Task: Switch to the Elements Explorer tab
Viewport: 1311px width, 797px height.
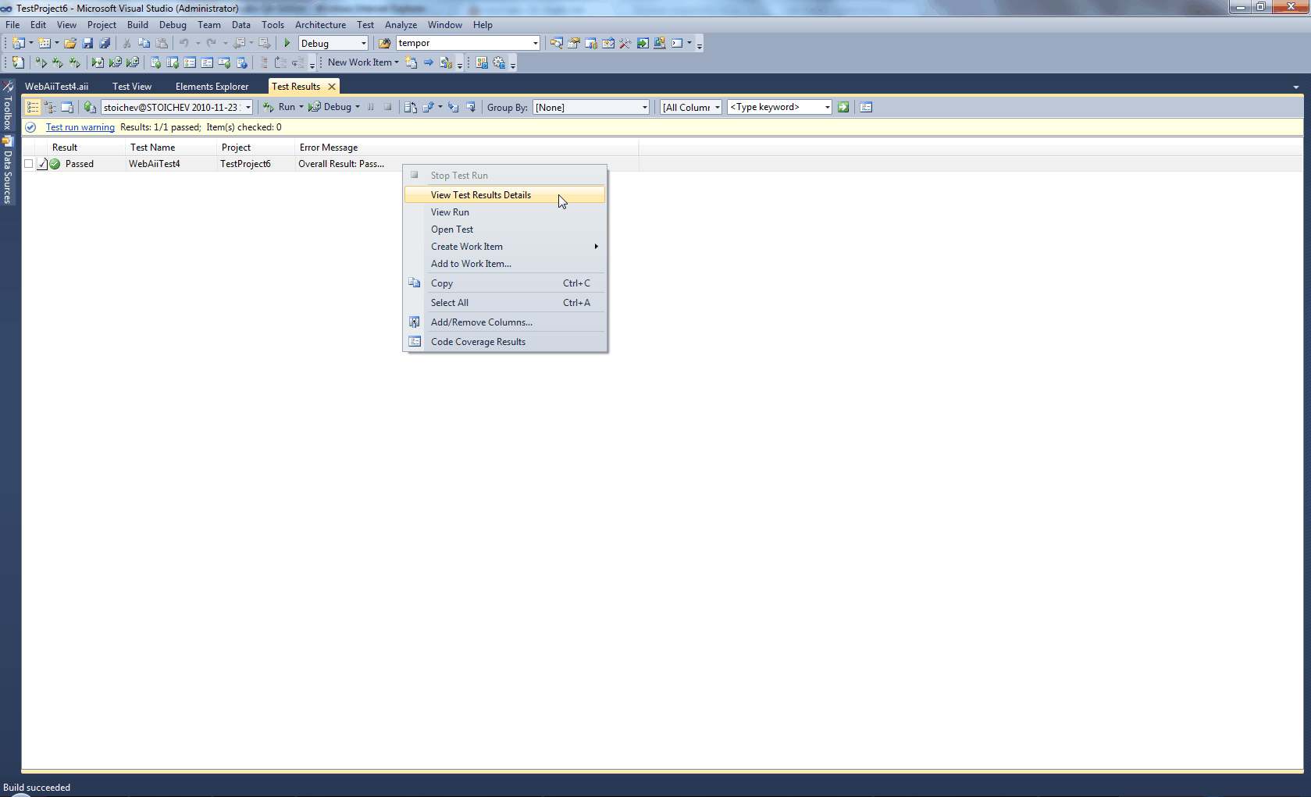Action: click(x=212, y=87)
